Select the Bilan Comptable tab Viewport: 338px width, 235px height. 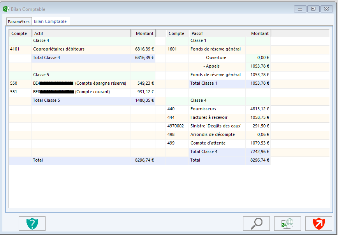[51, 21]
